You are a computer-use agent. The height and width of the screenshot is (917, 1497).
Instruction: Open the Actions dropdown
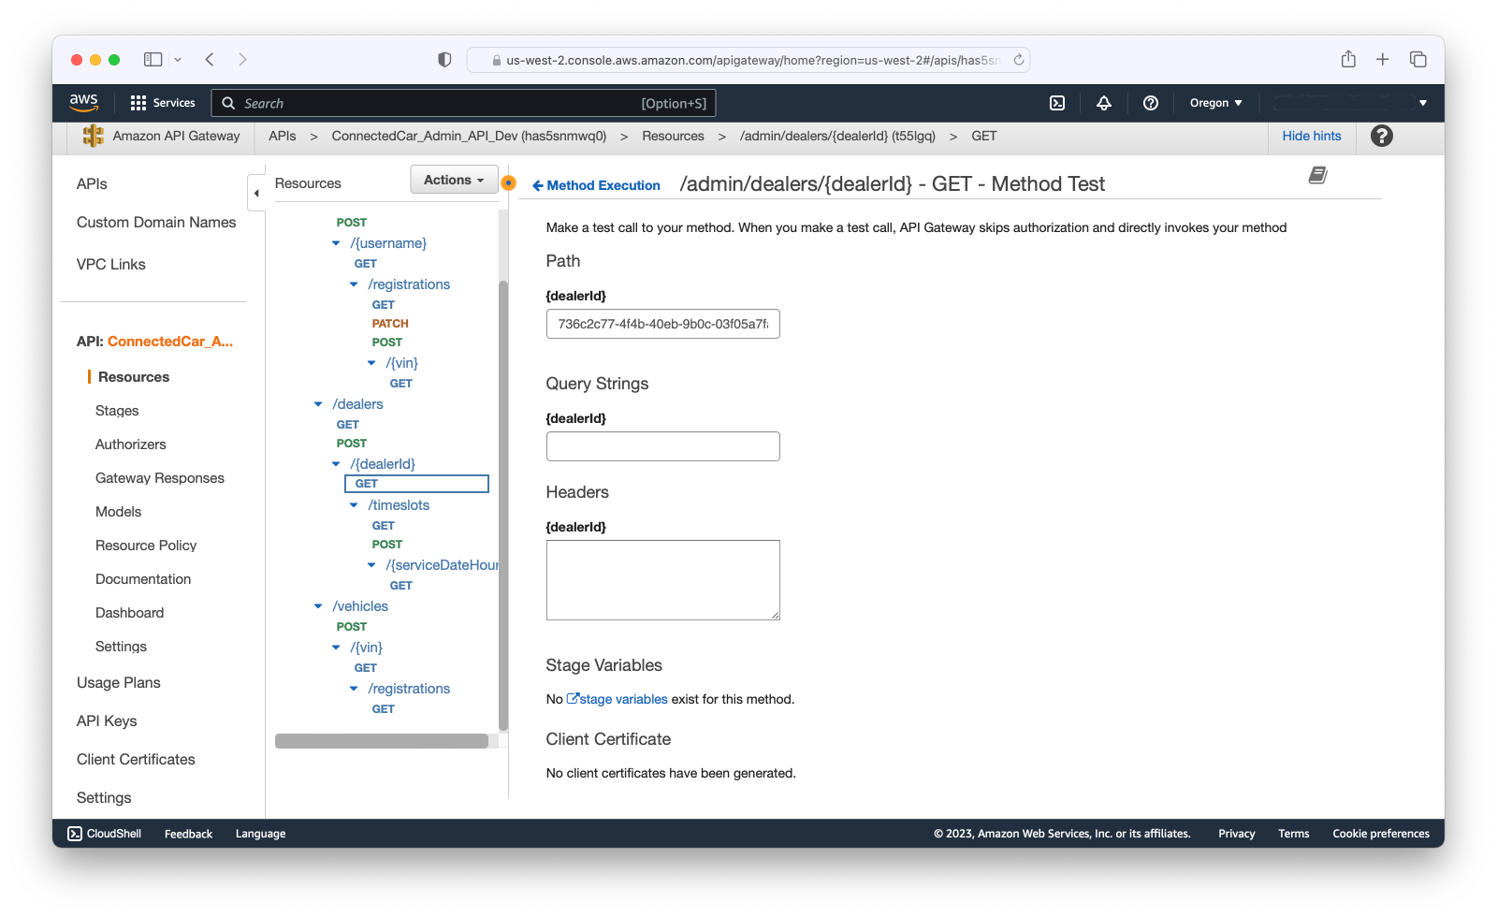pos(454,180)
